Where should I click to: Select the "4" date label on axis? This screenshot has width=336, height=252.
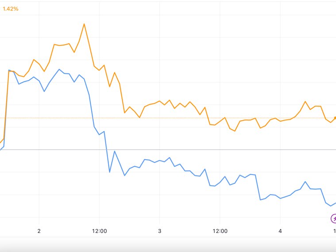click(x=280, y=231)
